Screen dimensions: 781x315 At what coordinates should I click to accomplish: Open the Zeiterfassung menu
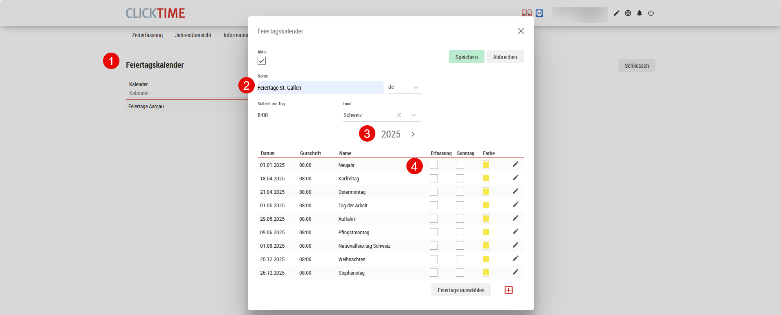click(147, 35)
